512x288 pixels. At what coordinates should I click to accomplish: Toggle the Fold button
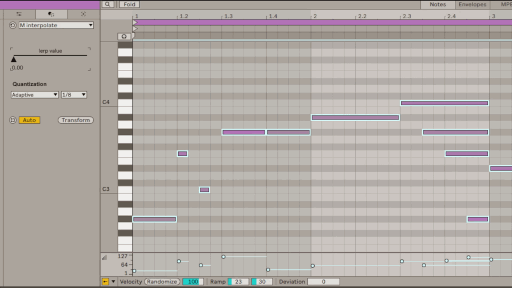(129, 4)
